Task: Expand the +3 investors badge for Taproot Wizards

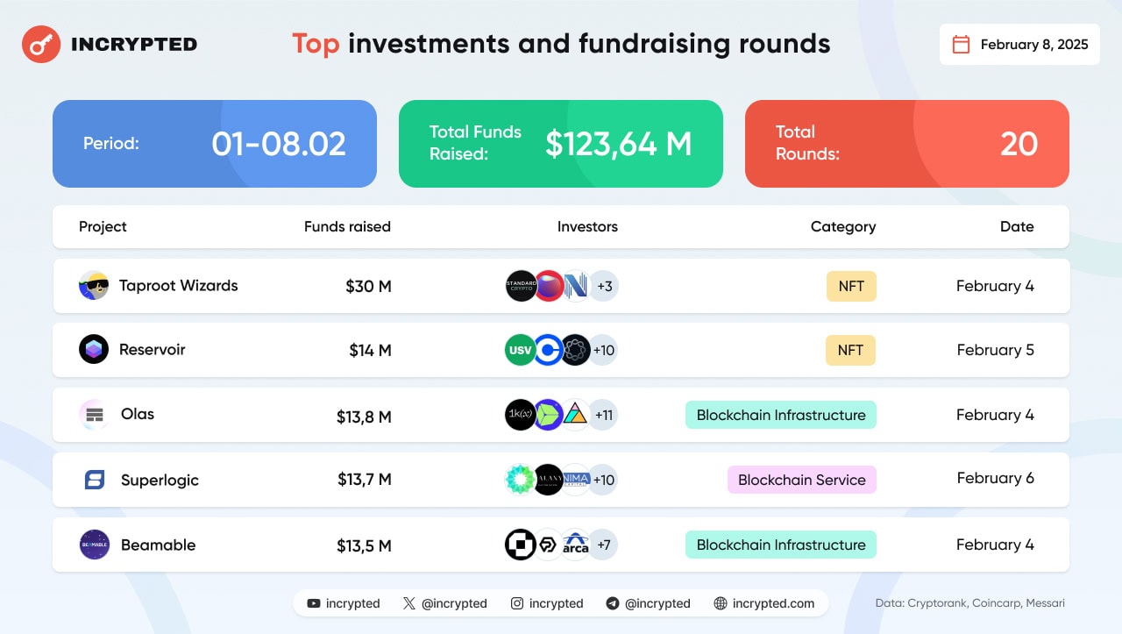Action: pos(604,286)
